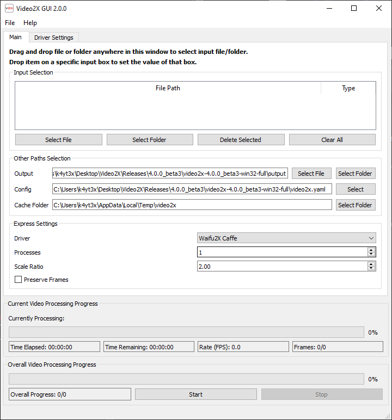This screenshot has height=420, width=392.
Task: Click the Overall Progress: 0/0 readout
Action: point(70,394)
